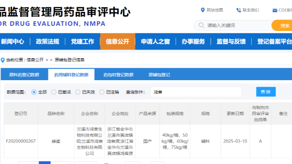Click the 国产 product source cell
This screenshot has width=292, height=164.
tap(147, 141)
